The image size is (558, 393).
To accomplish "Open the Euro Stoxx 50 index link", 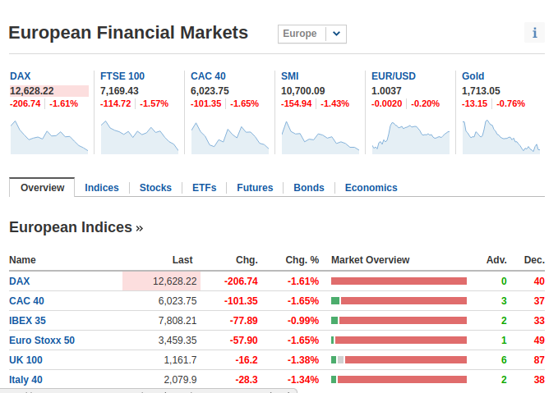I will (x=42, y=340).
